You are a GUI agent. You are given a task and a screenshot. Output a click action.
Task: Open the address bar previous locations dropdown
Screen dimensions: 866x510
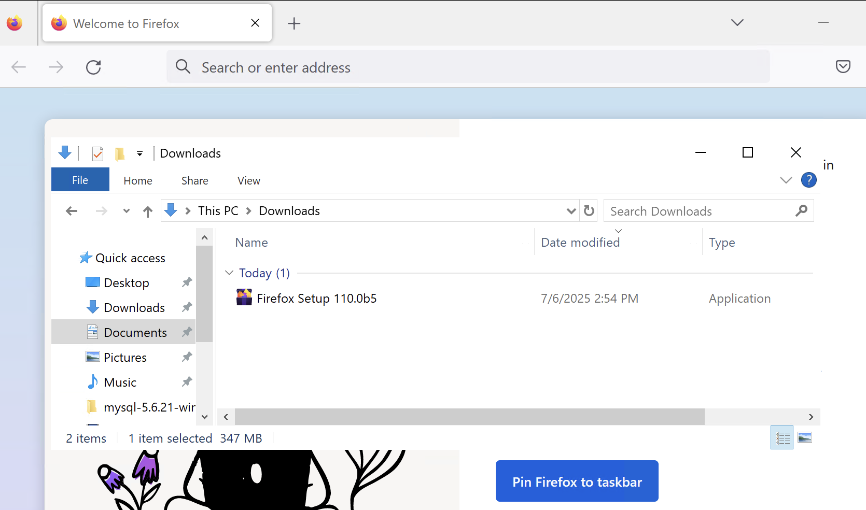pyautogui.click(x=571, y=211)
